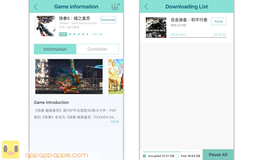Open the Tekken fight screenshot
This screenshot has width=260, height=160.
(x=69, y=77)
